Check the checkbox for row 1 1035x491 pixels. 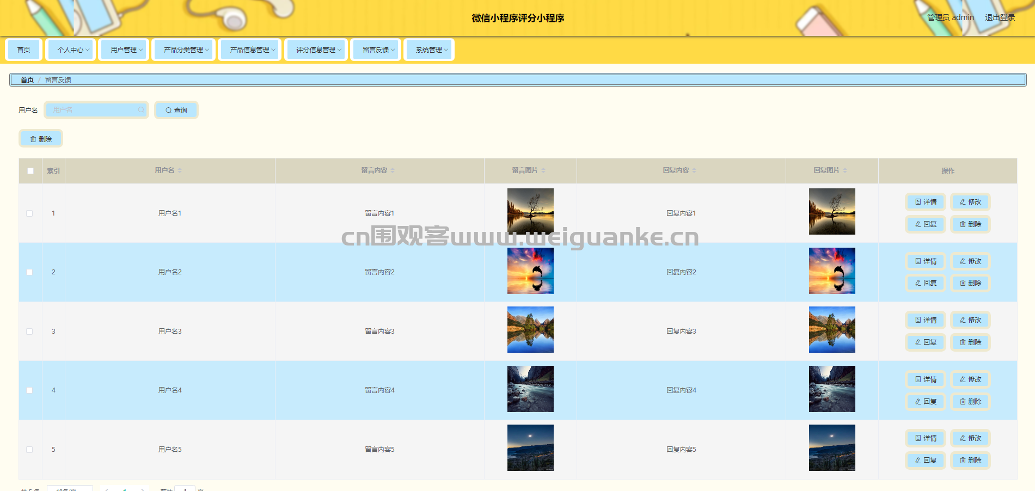(x=29, y=213)
